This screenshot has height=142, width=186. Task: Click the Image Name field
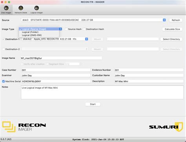click(x=61, y=58)
